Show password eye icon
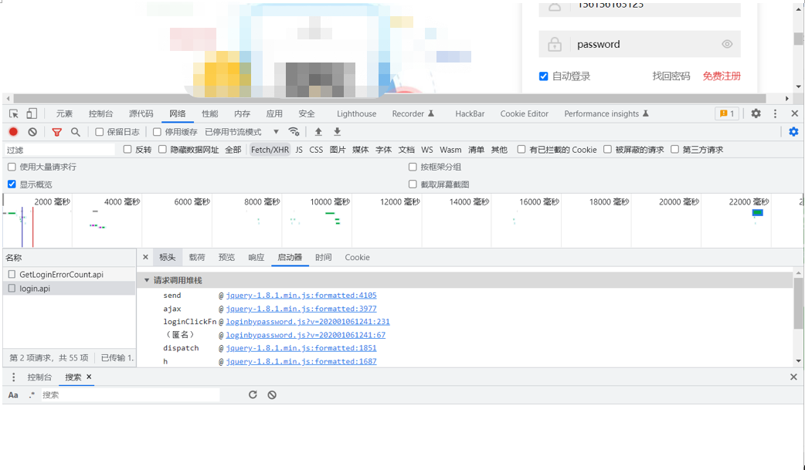The height and width of the screenshot is (470, 805). click(x=727, y=44)
